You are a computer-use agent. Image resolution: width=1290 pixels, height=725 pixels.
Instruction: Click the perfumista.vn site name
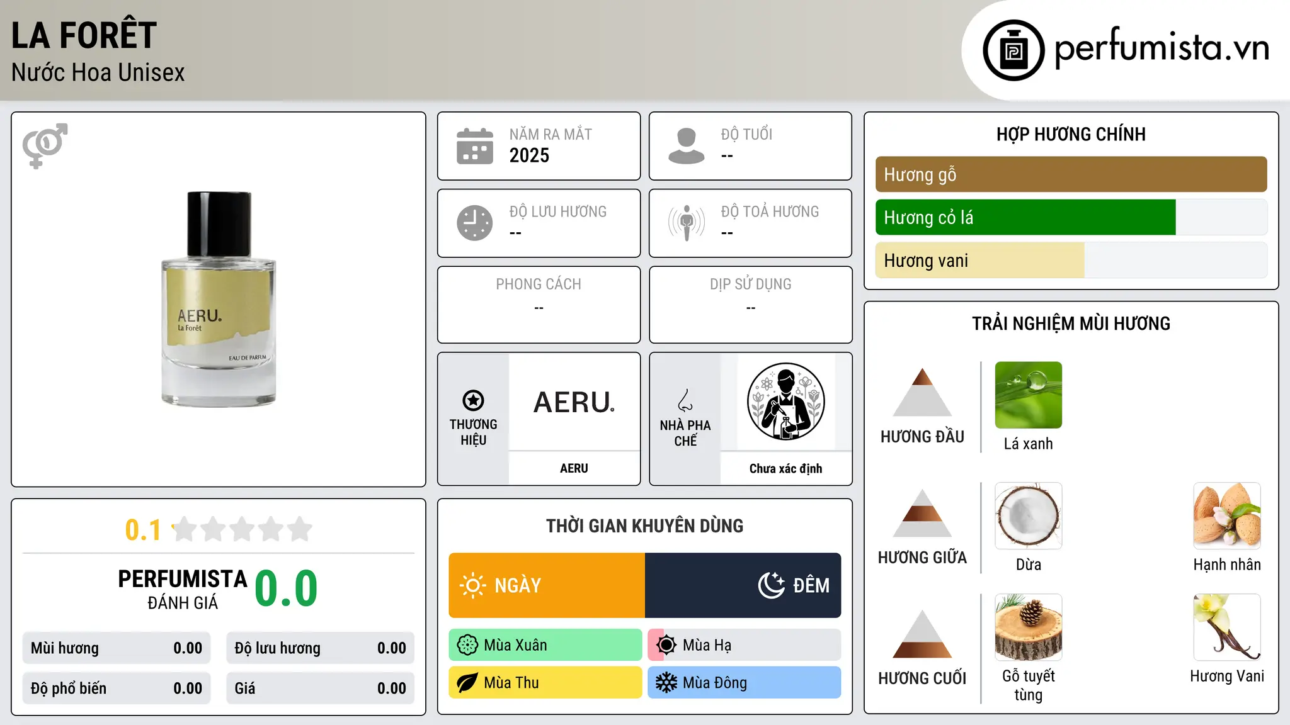click(x=1162, y=48)
